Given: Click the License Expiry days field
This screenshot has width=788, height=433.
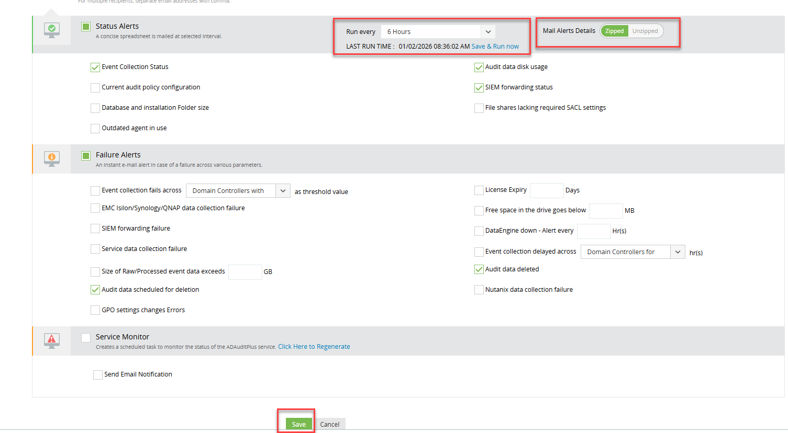Looking at the screenshot, I should click(x=546, y=190).
